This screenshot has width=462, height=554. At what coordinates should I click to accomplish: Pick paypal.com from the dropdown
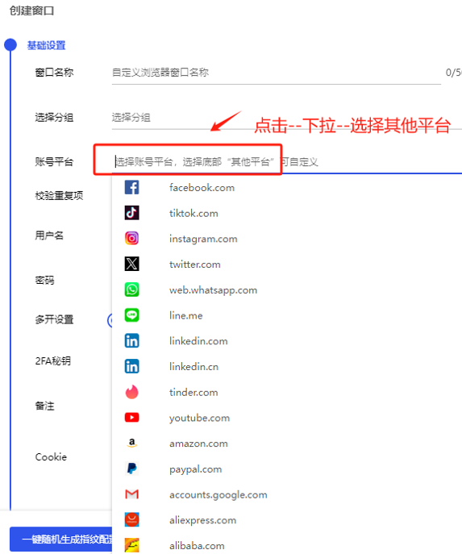click(x=195, y=469)
